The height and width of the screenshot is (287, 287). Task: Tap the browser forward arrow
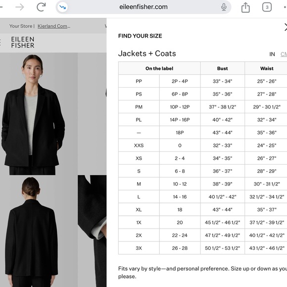[x=20, y=7]
